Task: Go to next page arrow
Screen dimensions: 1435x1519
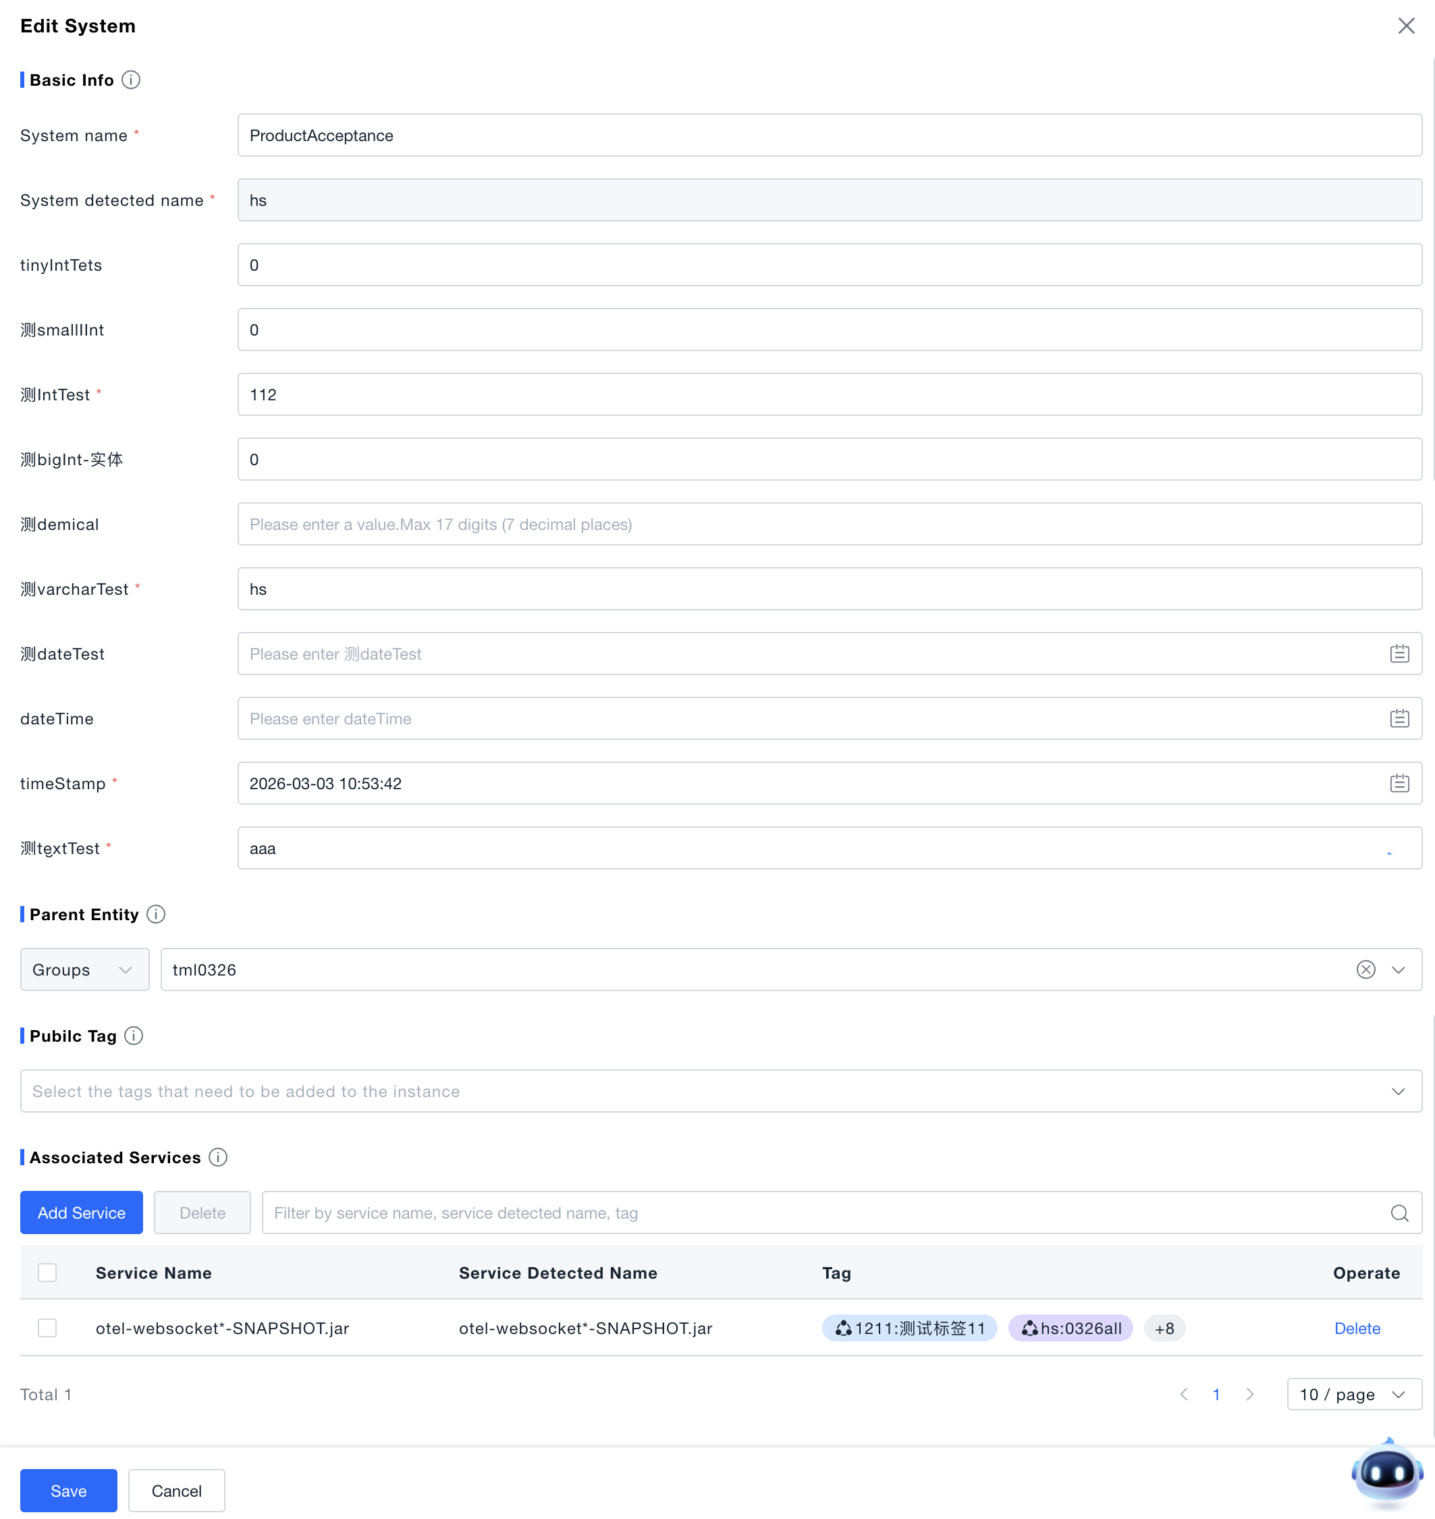Action: (x=1249, y=1394)
